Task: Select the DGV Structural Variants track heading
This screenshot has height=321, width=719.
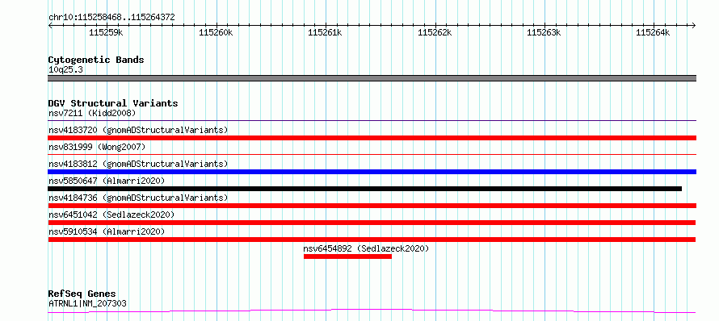Action: click(113, 103)
